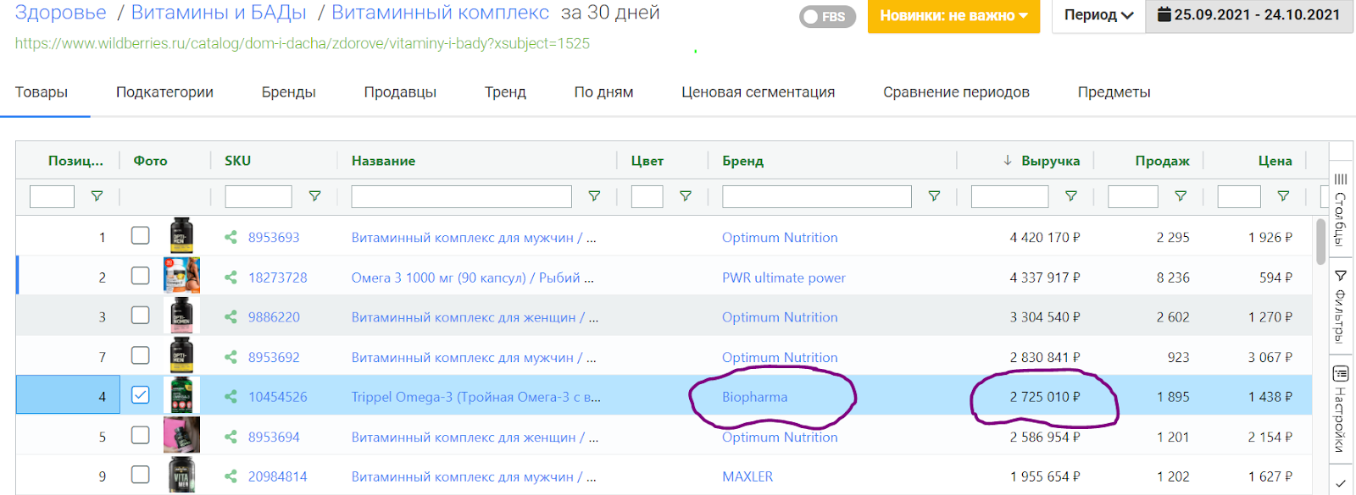Open the Продаж column filter icon
The height and width of the screenshot is (495, 1356).
point(1181,196)
